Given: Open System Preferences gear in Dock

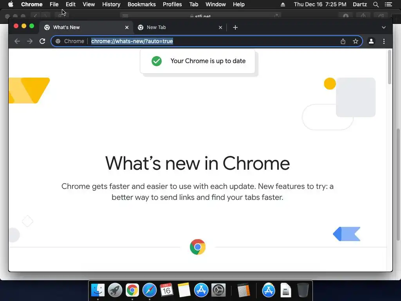Looking at the screenshot, I should pos(219,290).
